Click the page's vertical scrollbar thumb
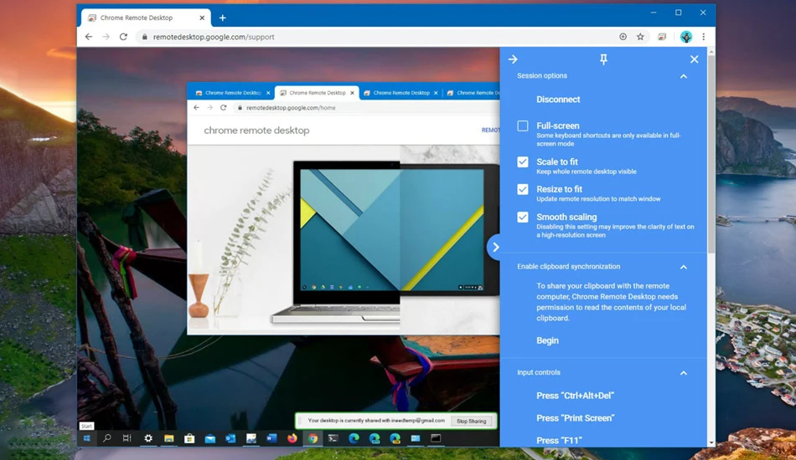Viewport: 796px width, 460px height. [711, 155]
